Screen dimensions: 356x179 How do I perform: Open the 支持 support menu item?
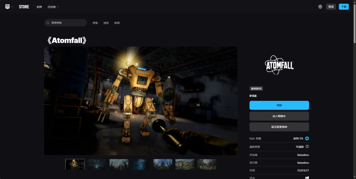(x=39, y=7)
